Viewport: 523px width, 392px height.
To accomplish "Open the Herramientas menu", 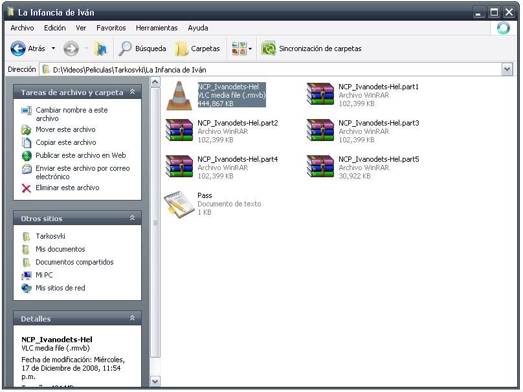I will pos(157,28).
